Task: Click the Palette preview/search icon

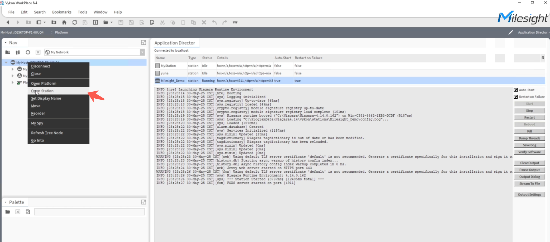Action: click(x=28, y=212)
